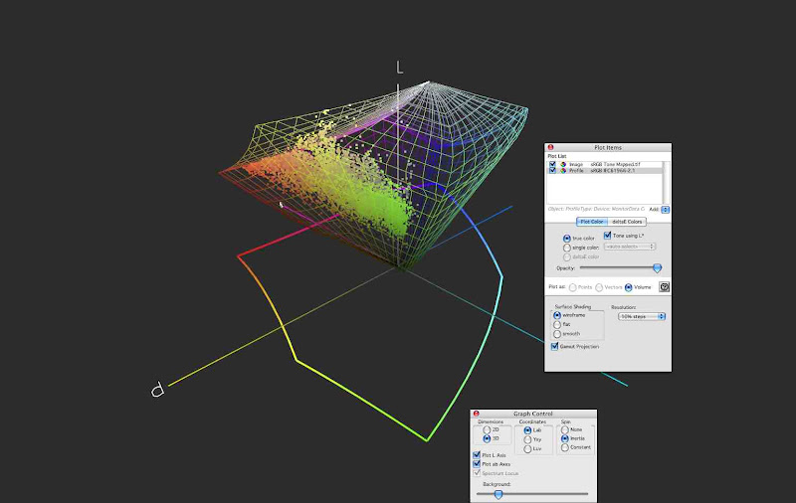The height and width of the screenshot is (503, 796).
Task: Select the sRGB IEC61966-2.1 profile entry
Action: pos(612,171)
